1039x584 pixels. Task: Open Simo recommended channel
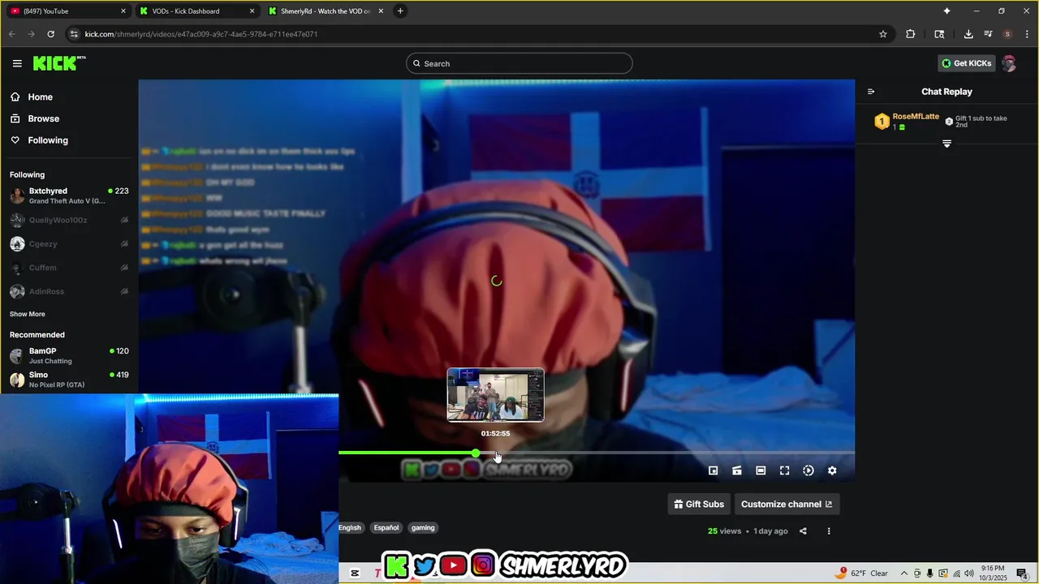point(69,380)
